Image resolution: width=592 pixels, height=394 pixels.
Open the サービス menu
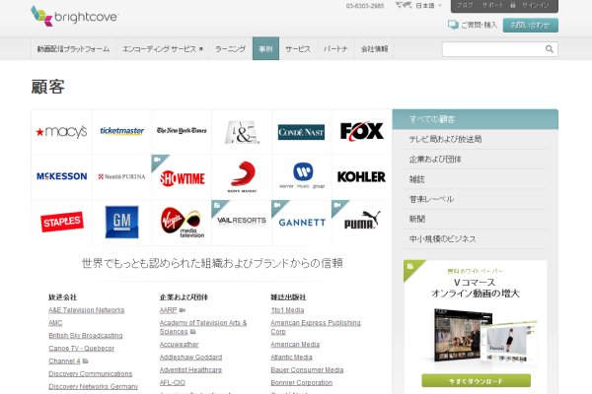click(298, 49)
